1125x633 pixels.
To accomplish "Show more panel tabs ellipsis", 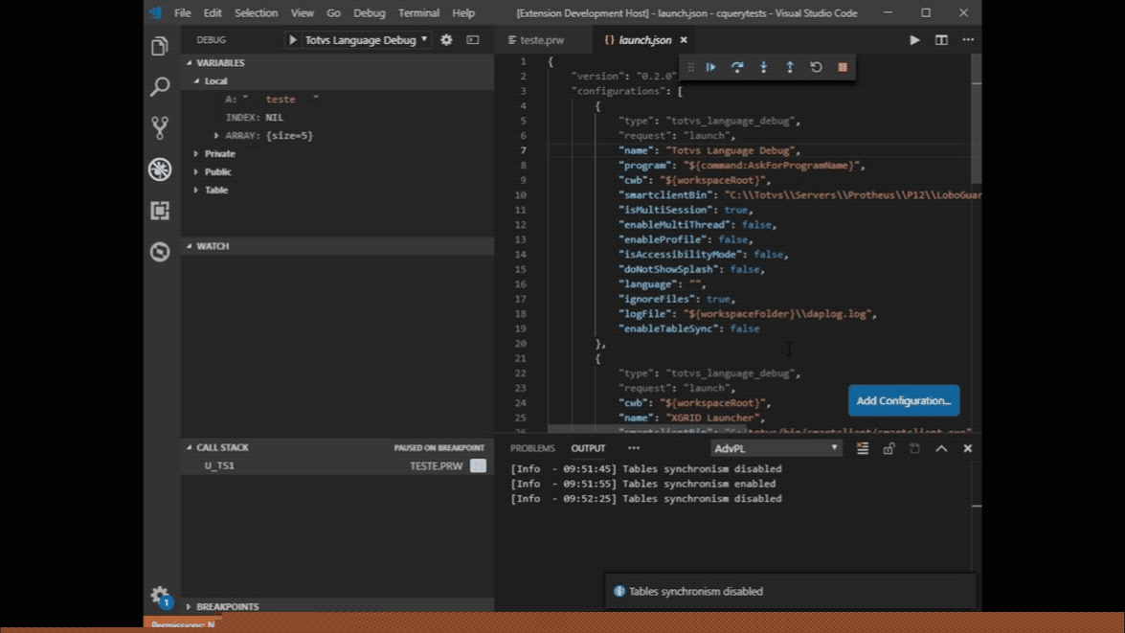I will [634, 448].
